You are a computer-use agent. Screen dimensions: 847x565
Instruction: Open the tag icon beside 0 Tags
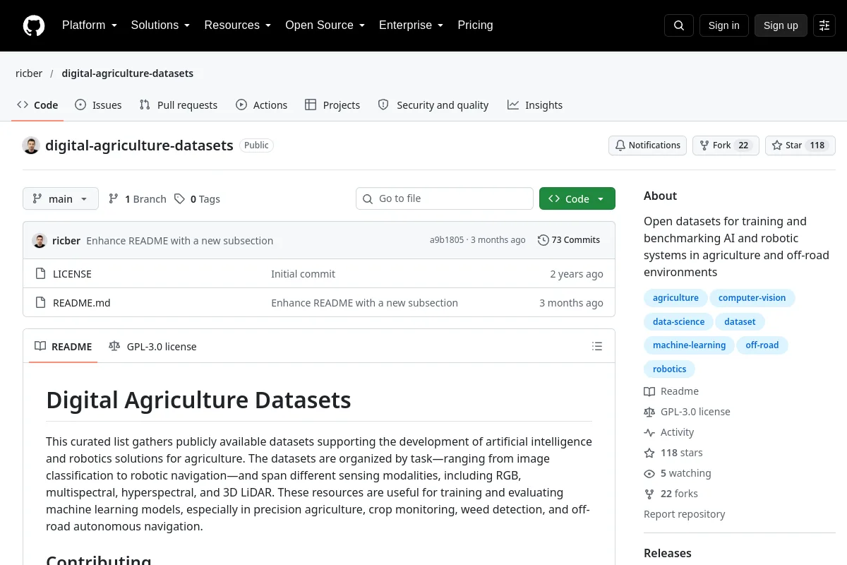click(180, 199)
